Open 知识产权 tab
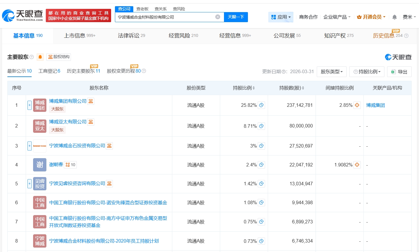 [x=339, y=36]
